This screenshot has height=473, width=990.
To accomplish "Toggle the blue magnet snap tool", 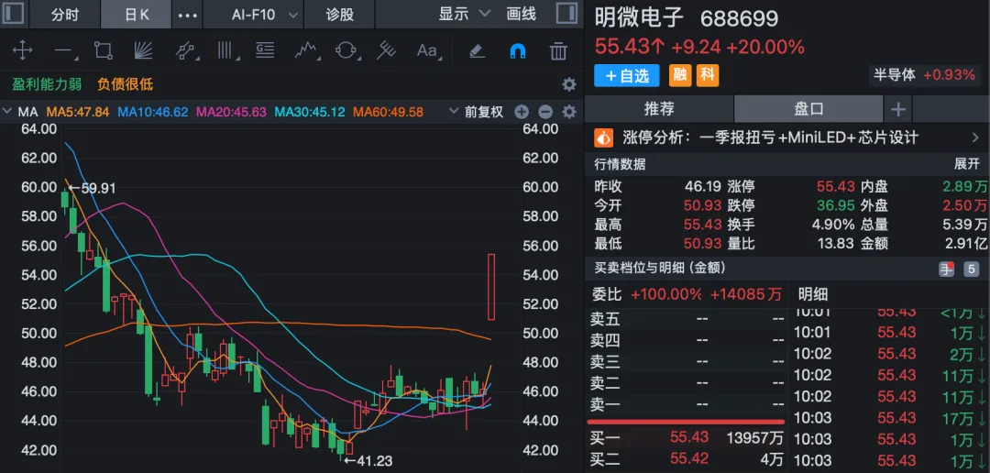I will [517, 50].
